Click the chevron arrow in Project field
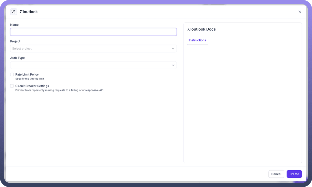 click(173, 48)
